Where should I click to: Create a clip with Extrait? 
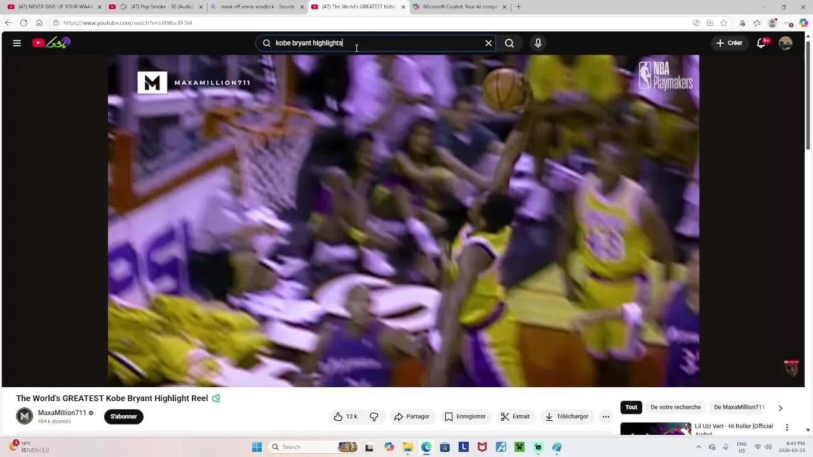coord(515,416)
